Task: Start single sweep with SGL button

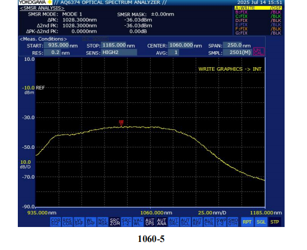Action: pos(261,222)
